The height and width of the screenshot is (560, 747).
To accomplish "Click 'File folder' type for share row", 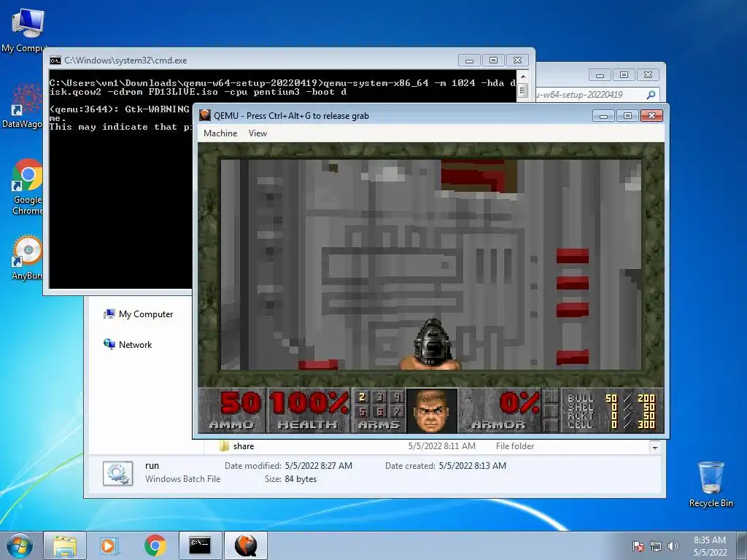I will click(515, 446).
